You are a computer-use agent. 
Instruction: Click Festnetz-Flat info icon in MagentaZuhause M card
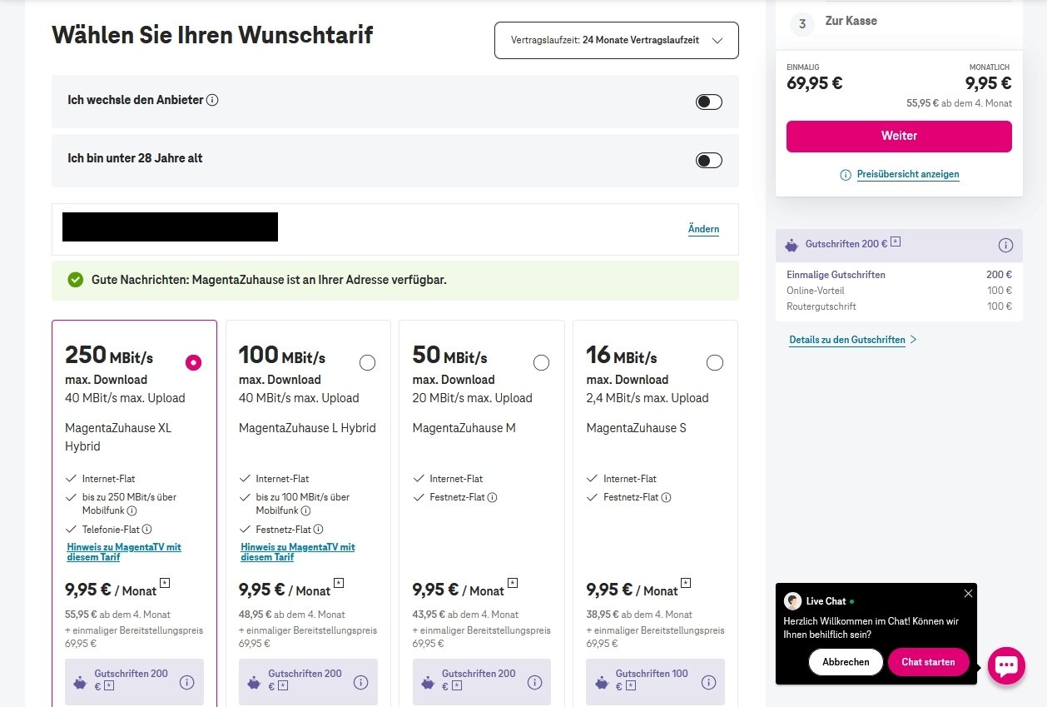[x=492, y=498]
